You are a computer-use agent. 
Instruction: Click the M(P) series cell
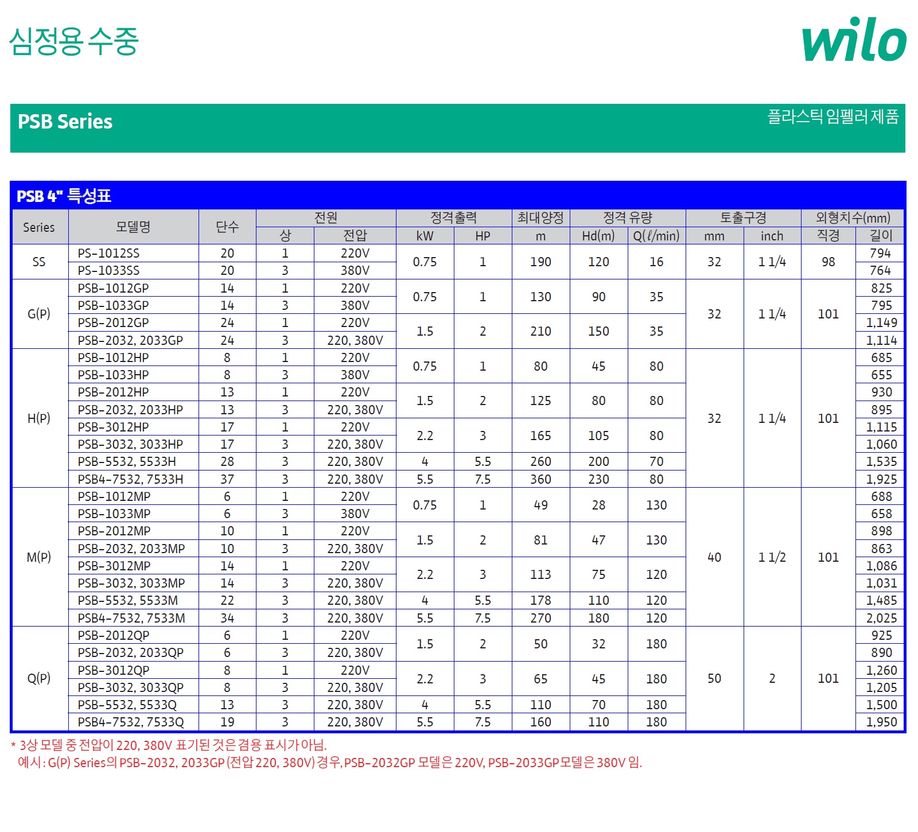pyautogui.click(x=39, y=557)
